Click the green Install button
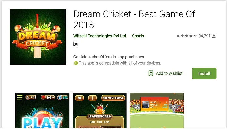227x129 pixels. pos(204,73)
